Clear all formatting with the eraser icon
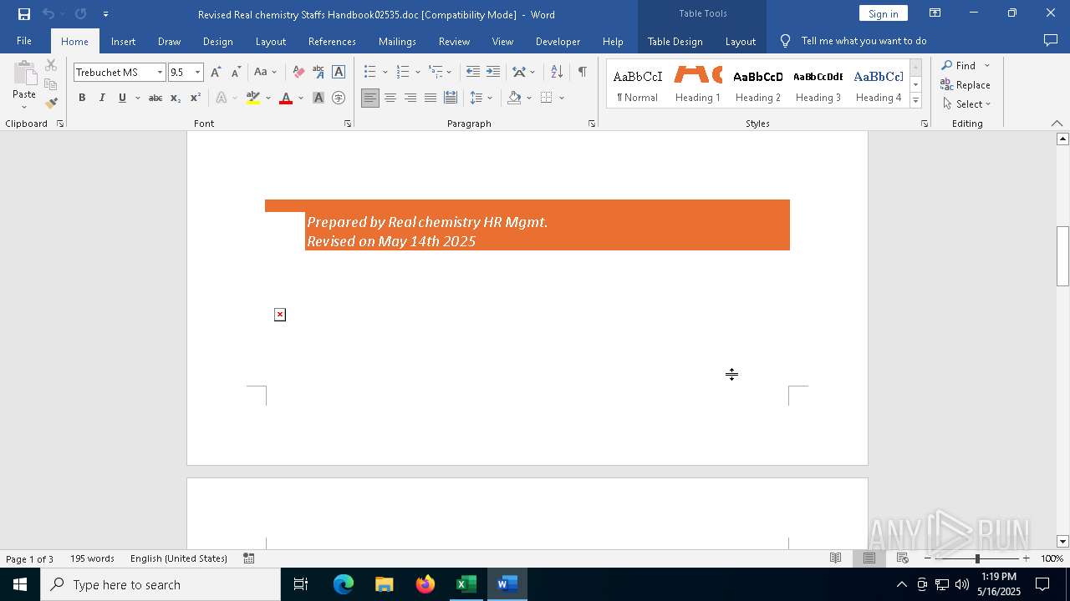The image size is (1070, 601). 298,72
